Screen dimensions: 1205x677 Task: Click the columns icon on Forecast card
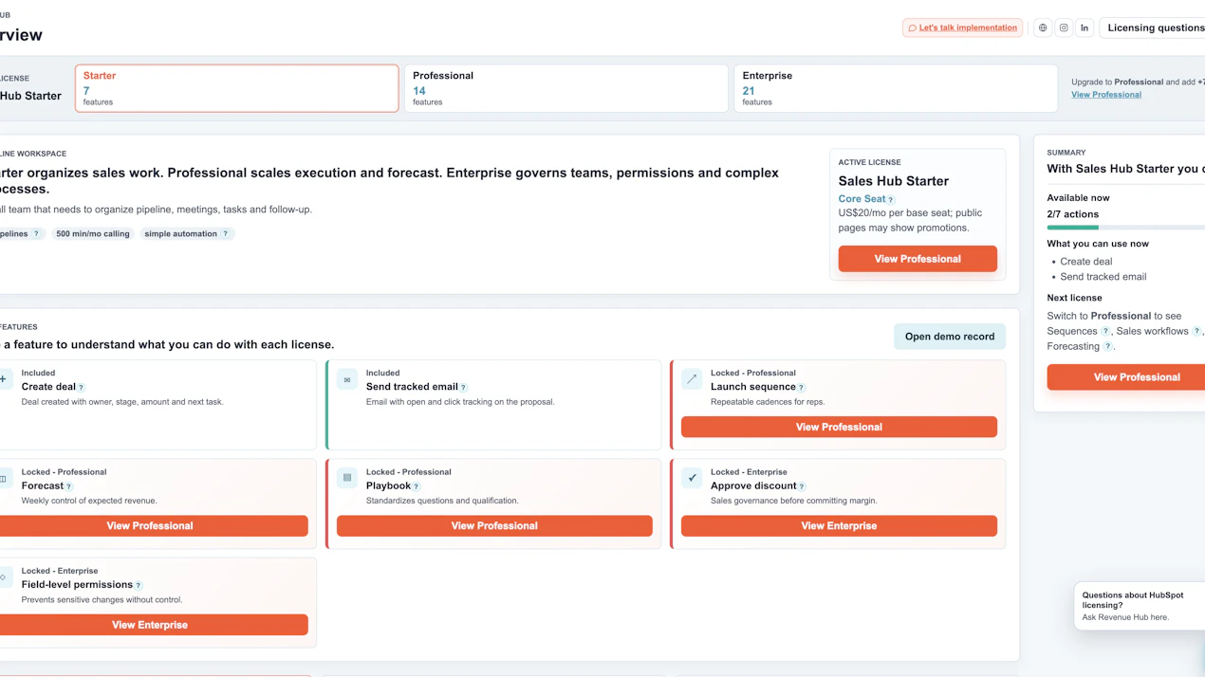click(4, 478)
